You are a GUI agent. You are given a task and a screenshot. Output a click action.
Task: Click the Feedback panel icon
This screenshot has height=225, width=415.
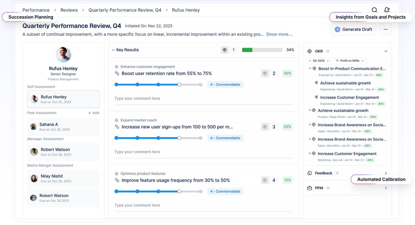(x=310, y=173)
